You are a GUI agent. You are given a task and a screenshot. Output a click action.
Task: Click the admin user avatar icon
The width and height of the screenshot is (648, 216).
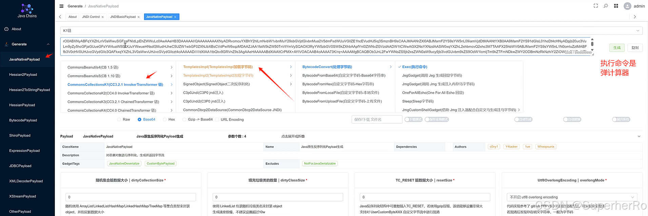(x=627, y=6)
